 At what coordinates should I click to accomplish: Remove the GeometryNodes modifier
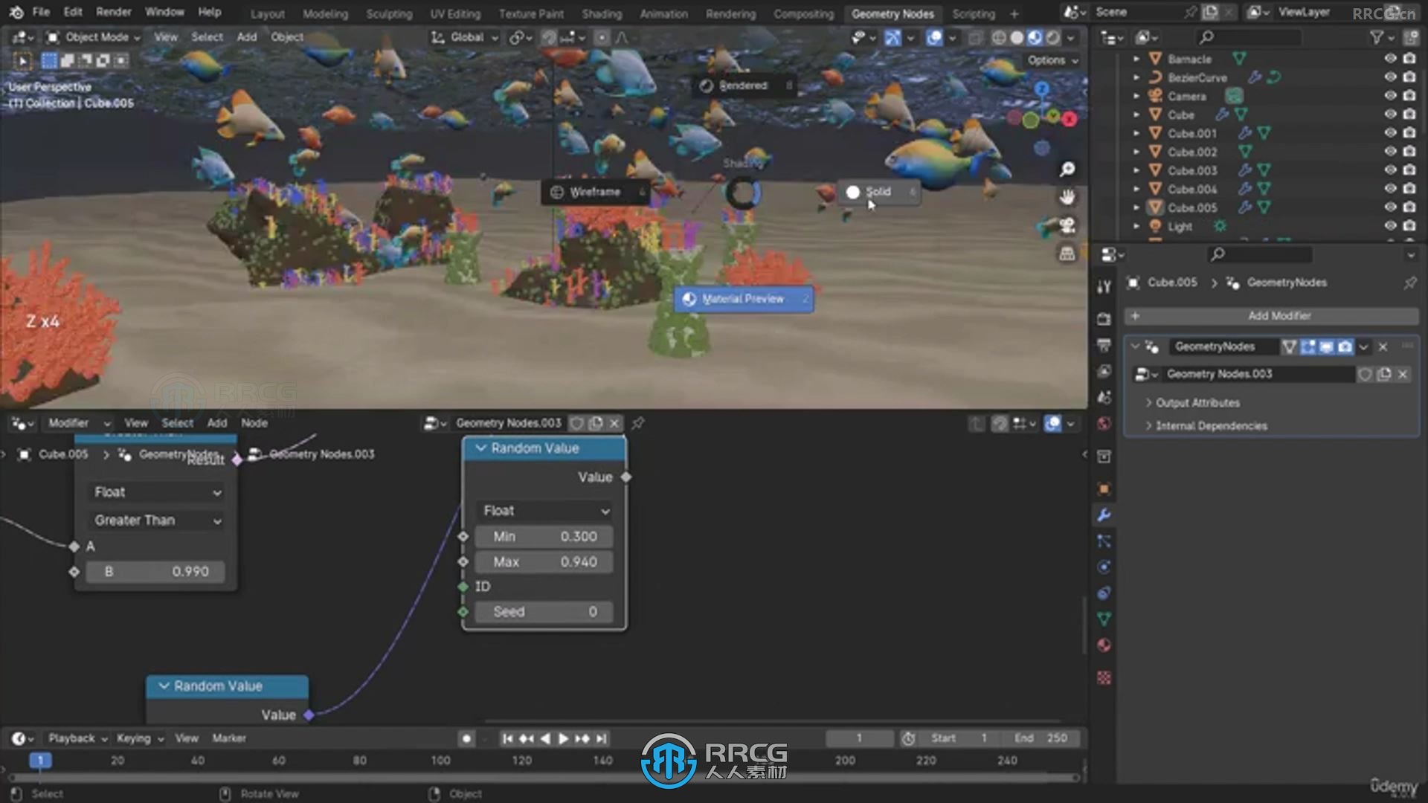[x=1383, y=346]
